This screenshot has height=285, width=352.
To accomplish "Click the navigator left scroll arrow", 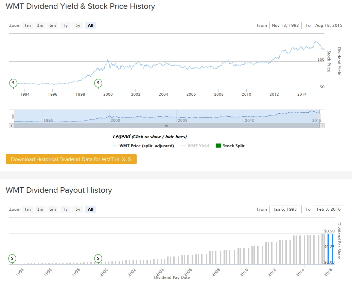I will 12,126.
